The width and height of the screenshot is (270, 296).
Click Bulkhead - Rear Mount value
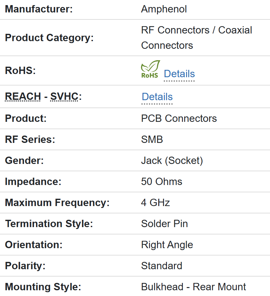point(193,287)
